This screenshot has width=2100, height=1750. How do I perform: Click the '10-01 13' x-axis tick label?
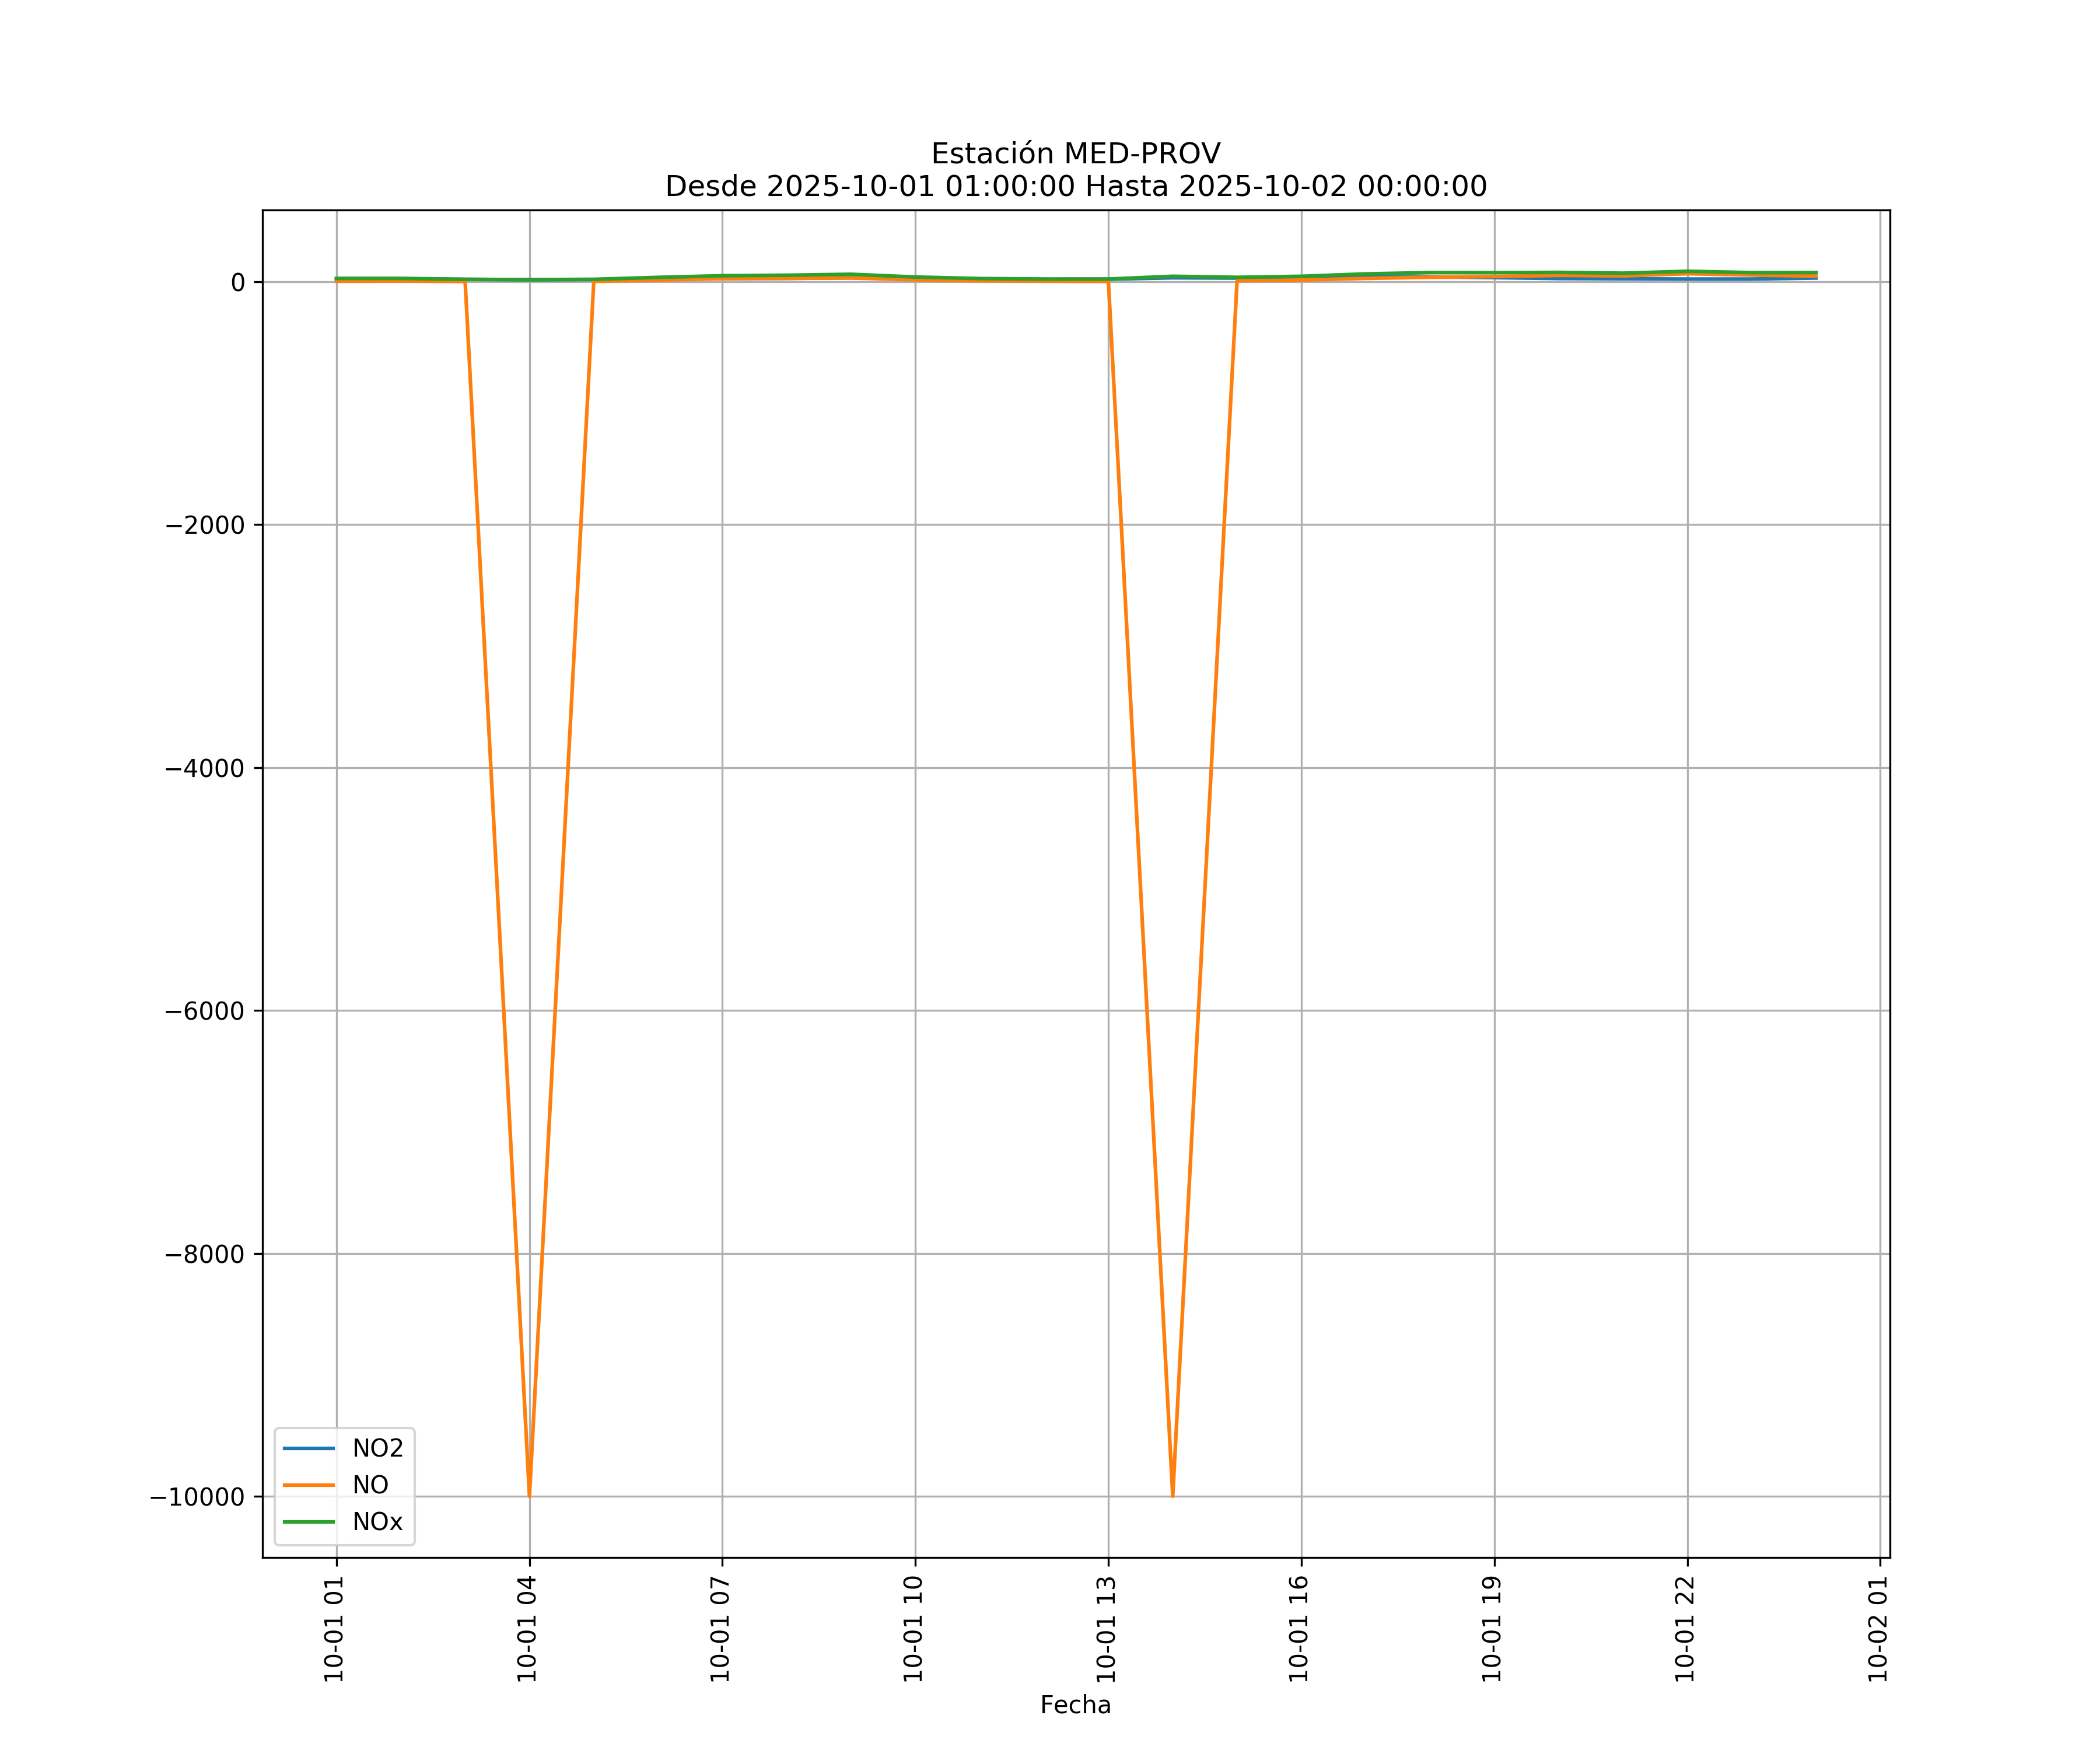[1106, 1629]
